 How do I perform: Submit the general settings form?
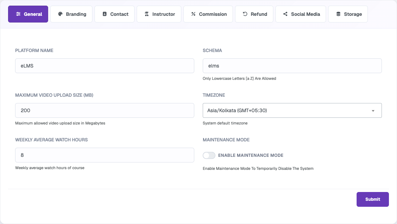[373, 199]
